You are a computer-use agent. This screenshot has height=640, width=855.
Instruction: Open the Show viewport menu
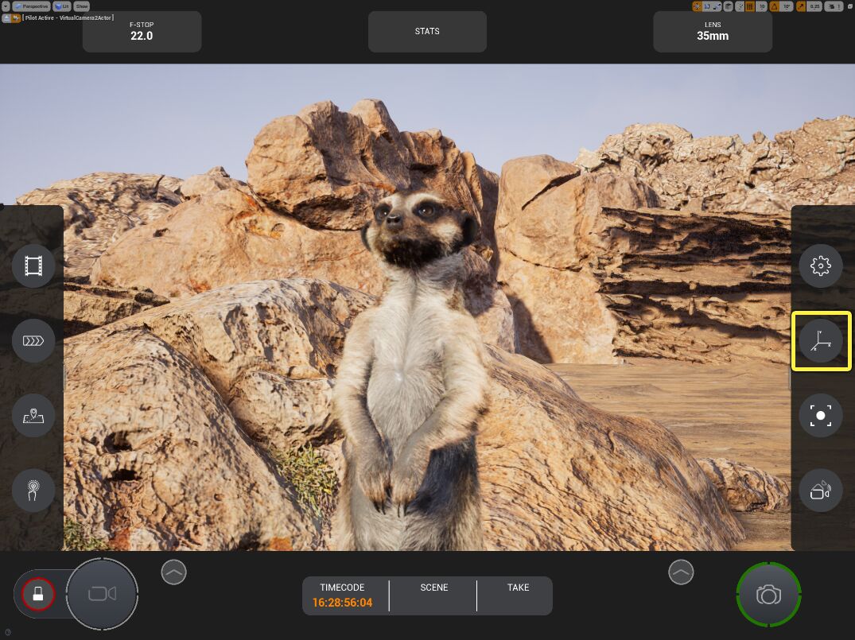tap(82, 6)
